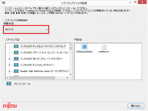Click the Realtek High Definition Audio laptop icon
The image size is (148, 111).
(16, 71)
